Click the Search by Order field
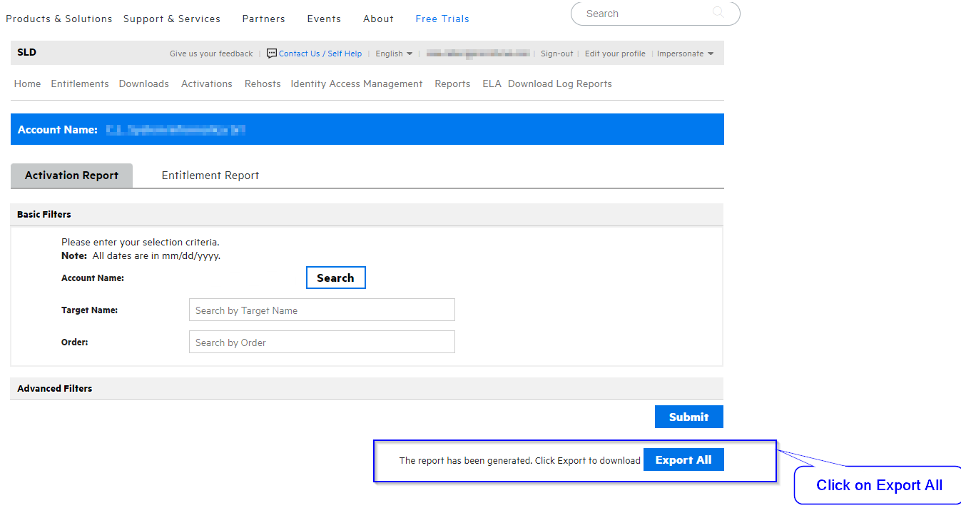Screen dimensions: 961x513 tap(321, 342)
